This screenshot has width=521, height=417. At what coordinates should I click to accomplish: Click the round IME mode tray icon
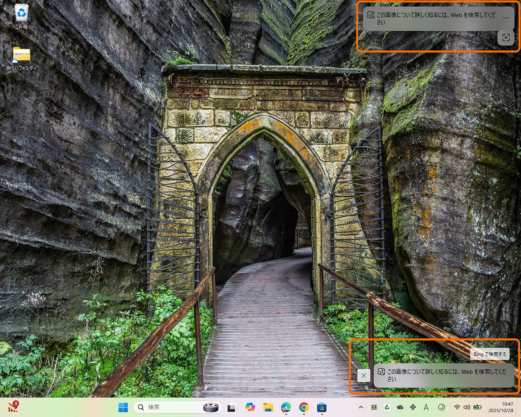(x=441, y=407)
